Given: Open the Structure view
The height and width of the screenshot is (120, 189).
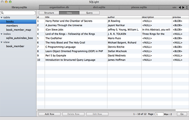Looking at the screenshot, I should 49,13.
